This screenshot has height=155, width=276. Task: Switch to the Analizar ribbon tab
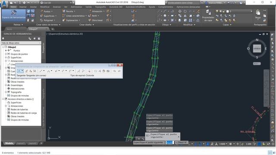[56, 7]
